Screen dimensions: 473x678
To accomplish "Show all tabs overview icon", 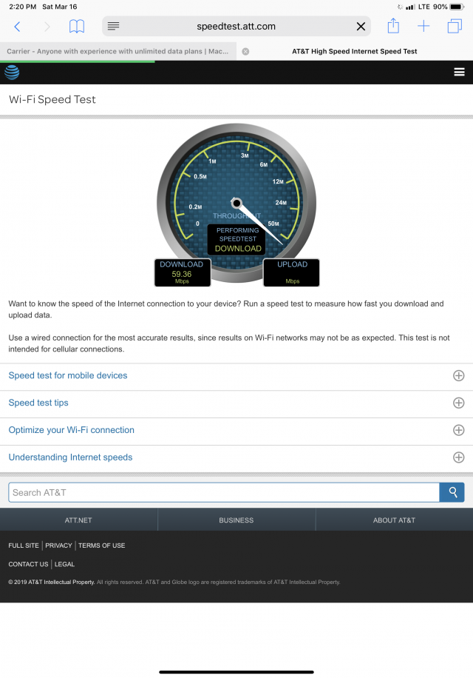I will tap(455, 27).
